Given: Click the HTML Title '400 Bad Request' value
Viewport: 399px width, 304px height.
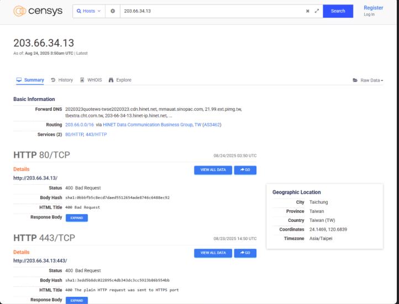Looking at the screenshot, I should [x=82, y=207].
